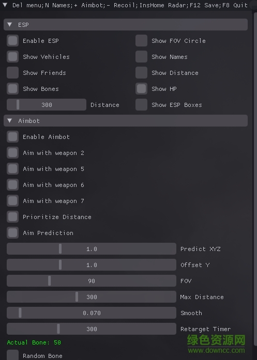Toggle Show FOV Circle checkbox
The height and width of the screenshot is (360, 257).
(141, 41)
